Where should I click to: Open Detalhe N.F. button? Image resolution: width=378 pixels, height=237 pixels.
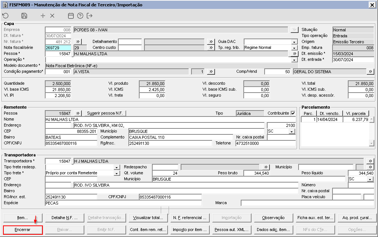[65, 218]
